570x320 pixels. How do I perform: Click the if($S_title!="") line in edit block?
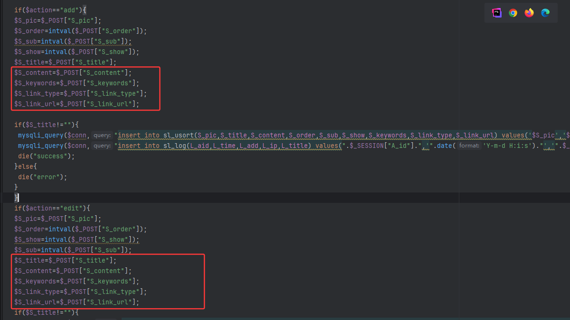coord(46,312)
